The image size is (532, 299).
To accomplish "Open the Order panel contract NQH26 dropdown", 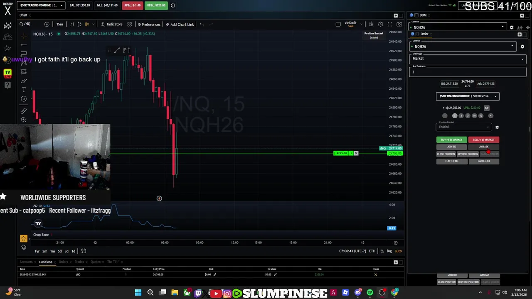I will click(x=463, y=47).
